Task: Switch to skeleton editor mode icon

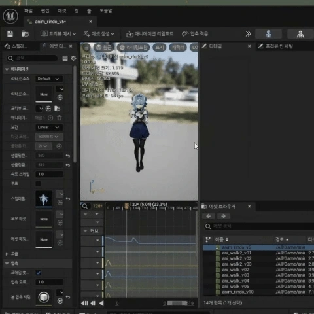Action: tap(268, 34)
